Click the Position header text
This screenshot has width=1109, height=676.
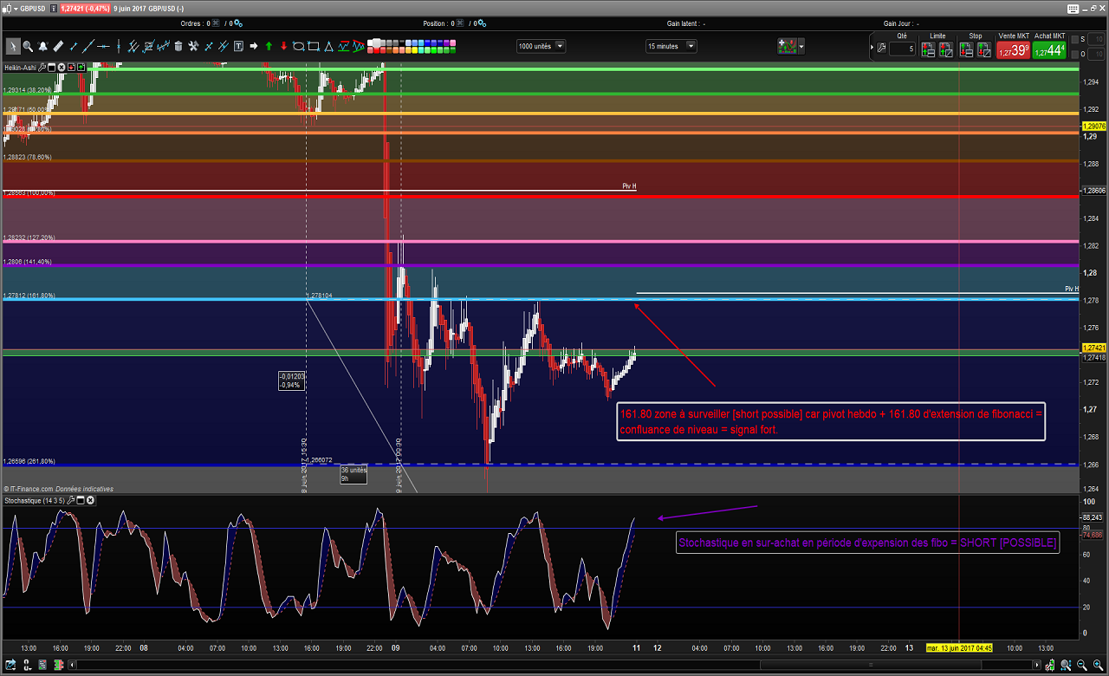436,24
